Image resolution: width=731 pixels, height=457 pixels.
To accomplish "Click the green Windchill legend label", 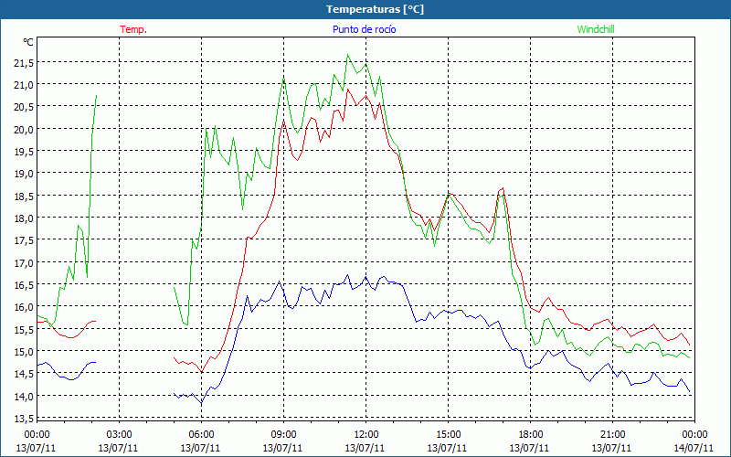I will [596, 29].
